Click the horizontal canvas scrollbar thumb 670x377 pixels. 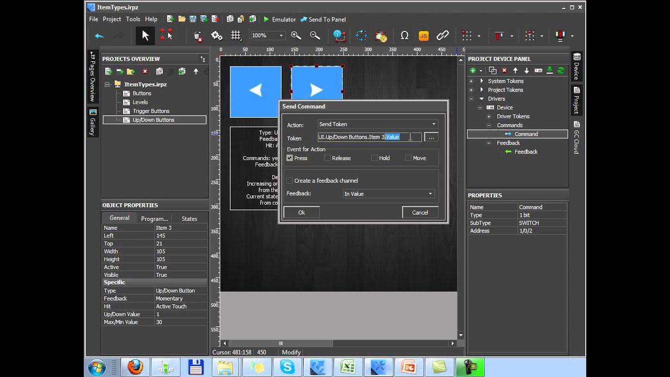[280, 343]
